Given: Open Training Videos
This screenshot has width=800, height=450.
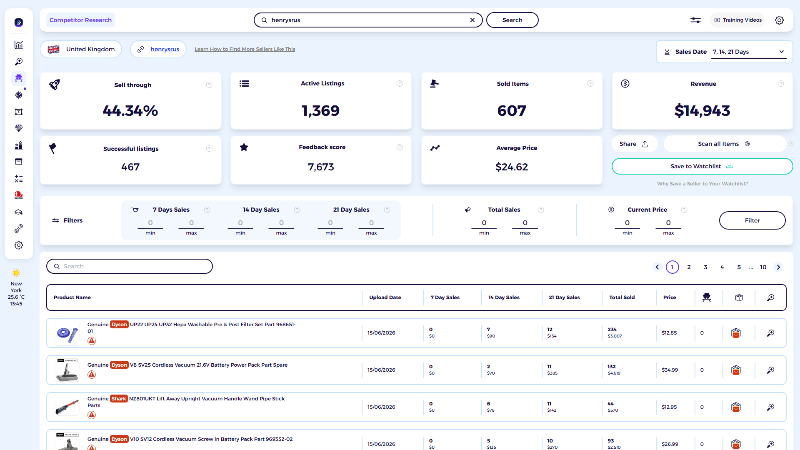Looking at the screenshot, I should point(738,20).
